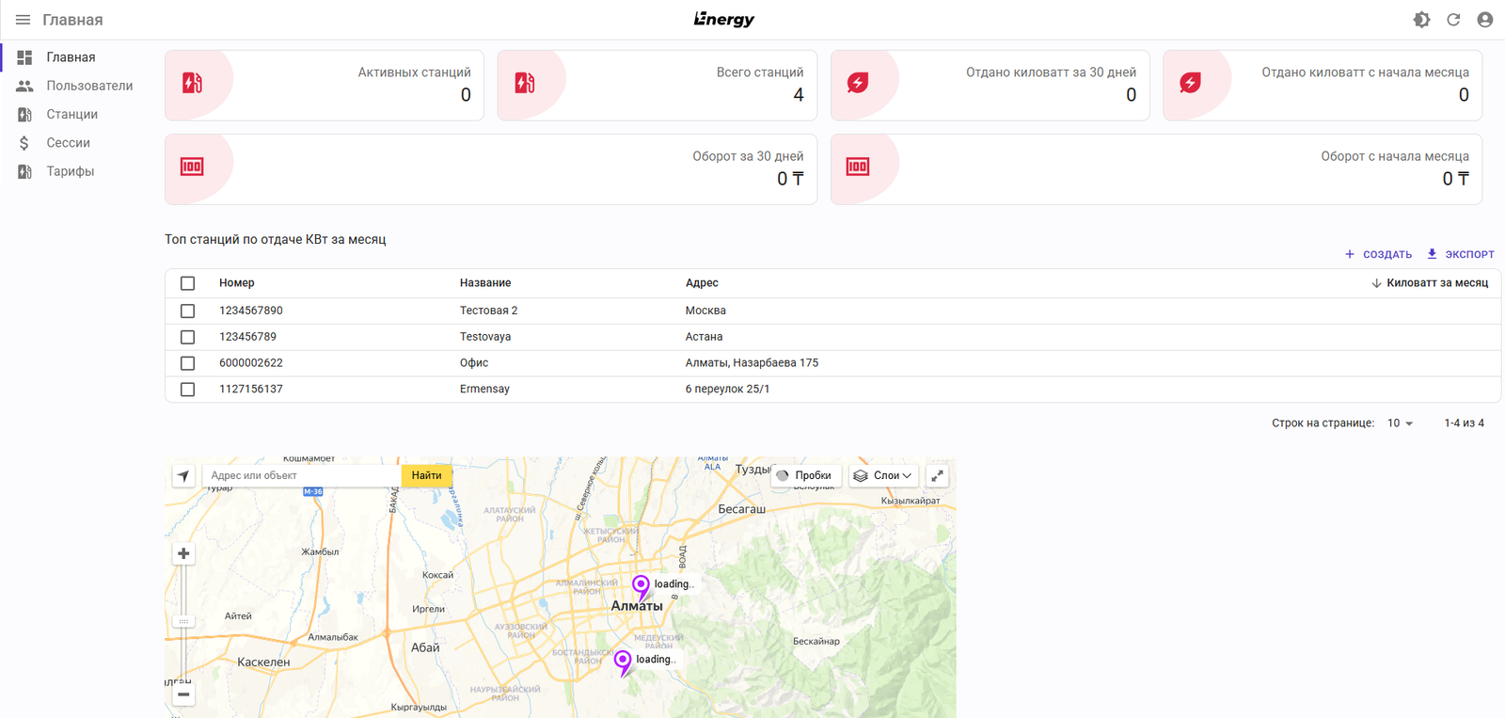
Task: Click the 1-4 из 4 pagination text
Action: coord(1465,423)
